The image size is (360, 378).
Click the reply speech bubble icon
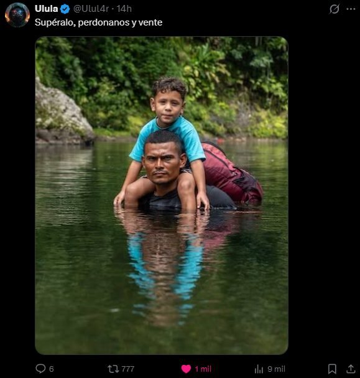[x=40, y=369]
